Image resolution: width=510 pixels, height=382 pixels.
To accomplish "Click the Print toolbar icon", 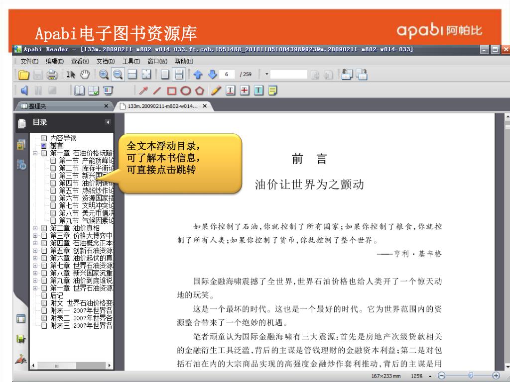I will 52,75.
